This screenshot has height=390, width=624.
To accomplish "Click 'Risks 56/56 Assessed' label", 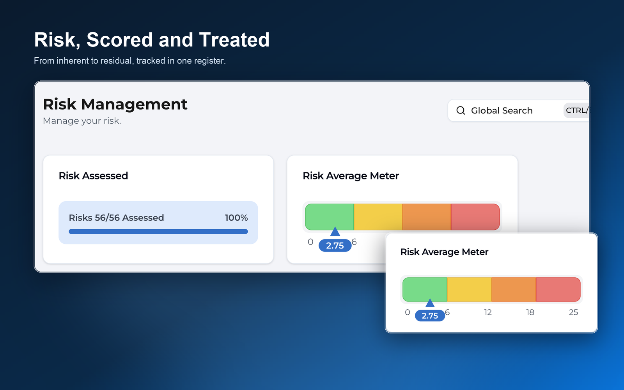I will (x=116, y=218).
